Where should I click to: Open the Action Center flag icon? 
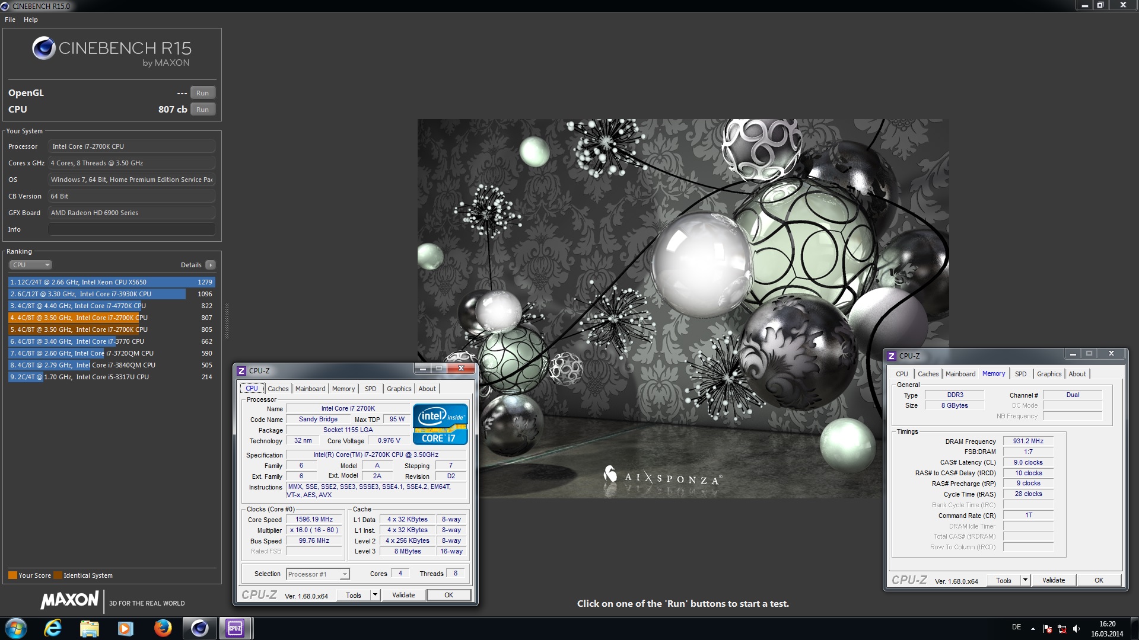(x=1048, y=629)
